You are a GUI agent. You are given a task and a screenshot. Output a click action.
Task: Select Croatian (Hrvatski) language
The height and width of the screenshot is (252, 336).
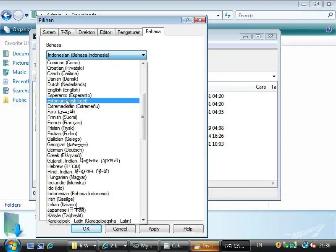93,68
